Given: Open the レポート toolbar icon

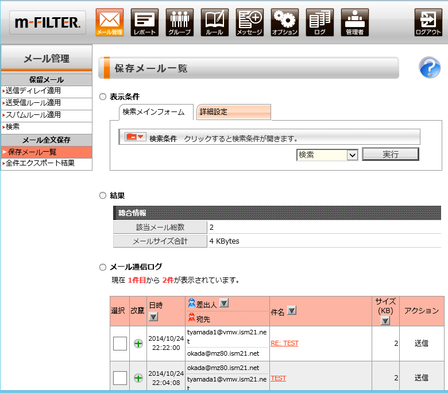Looking at the screenshot, I should tap(144, 22).
